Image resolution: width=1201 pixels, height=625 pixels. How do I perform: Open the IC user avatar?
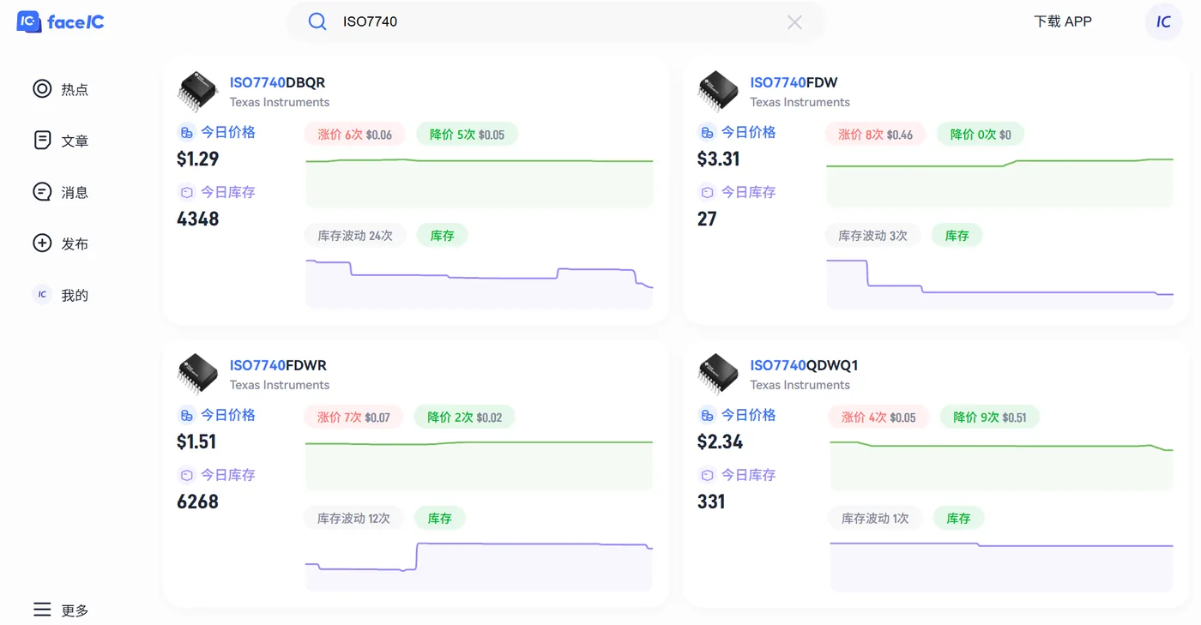[x=1163, y=21]
